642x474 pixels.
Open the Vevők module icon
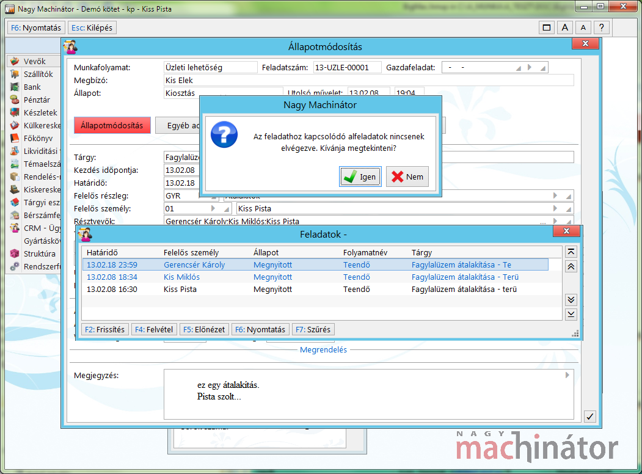[x=15, y=61]
